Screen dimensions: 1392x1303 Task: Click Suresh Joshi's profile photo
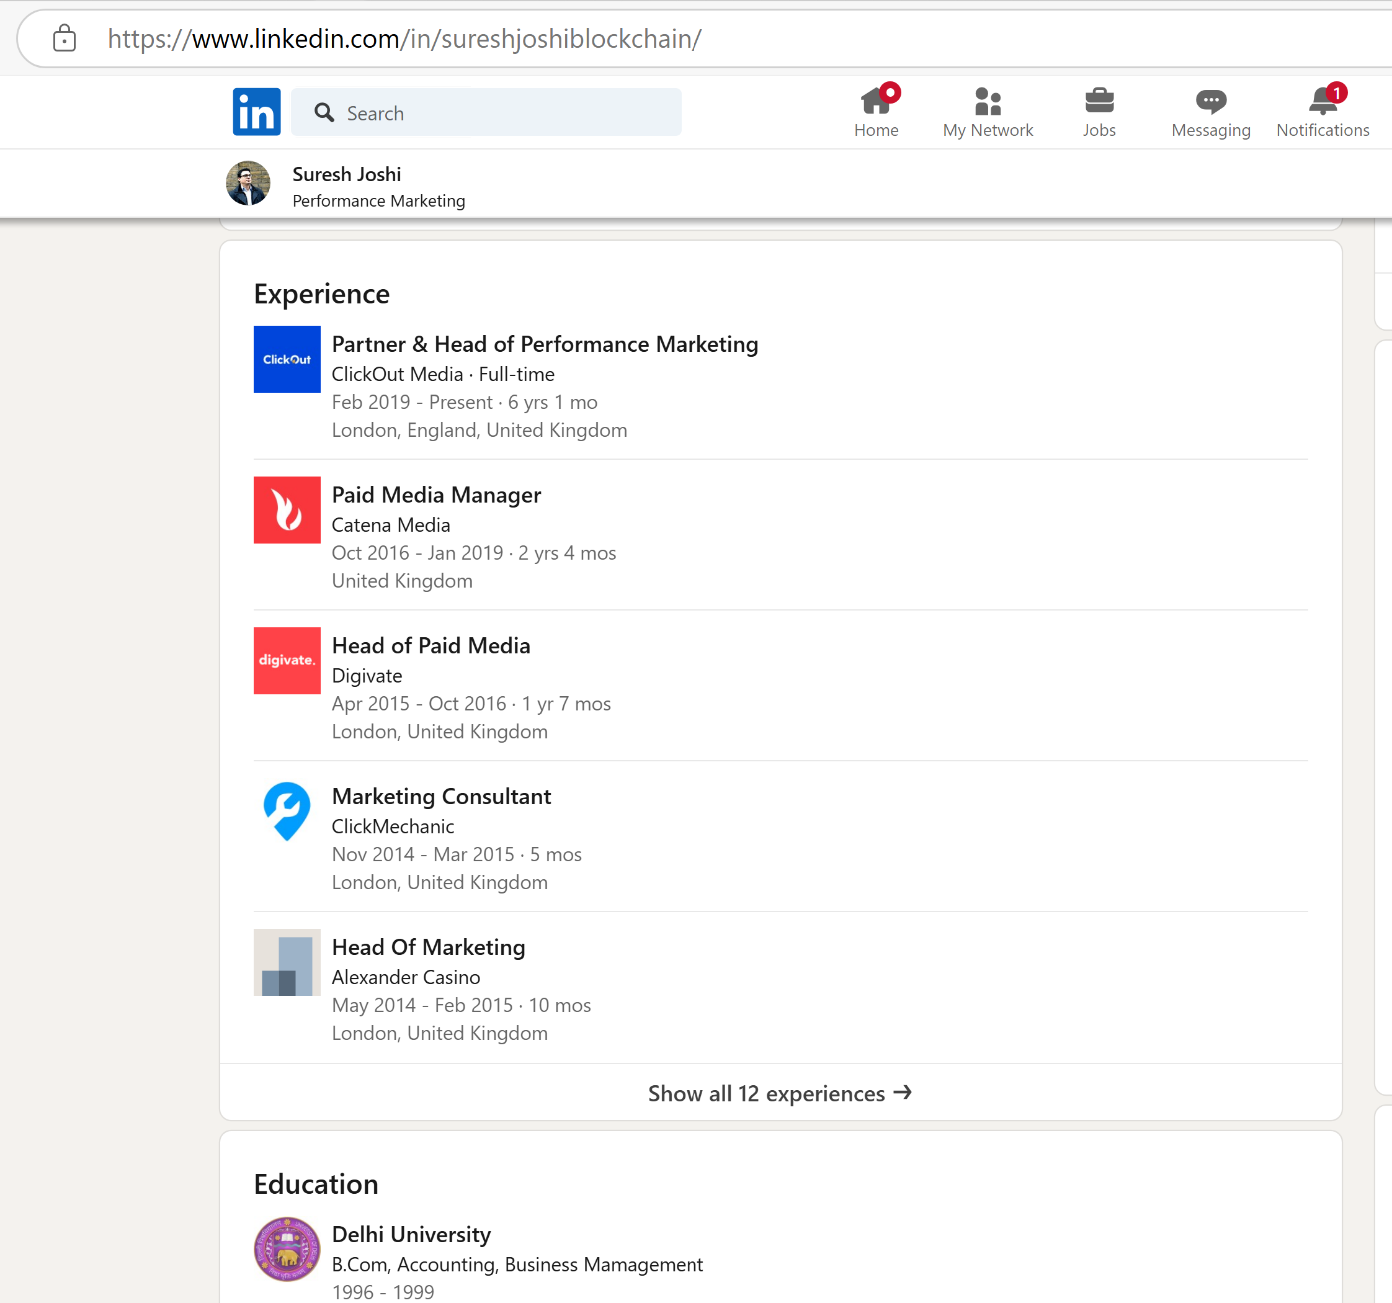(248, 184)
